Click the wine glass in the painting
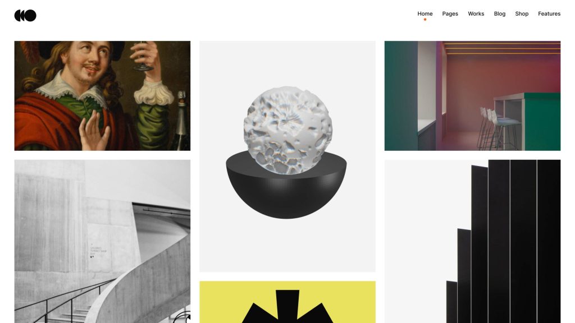Screen dimensions: 575x323 143,57
